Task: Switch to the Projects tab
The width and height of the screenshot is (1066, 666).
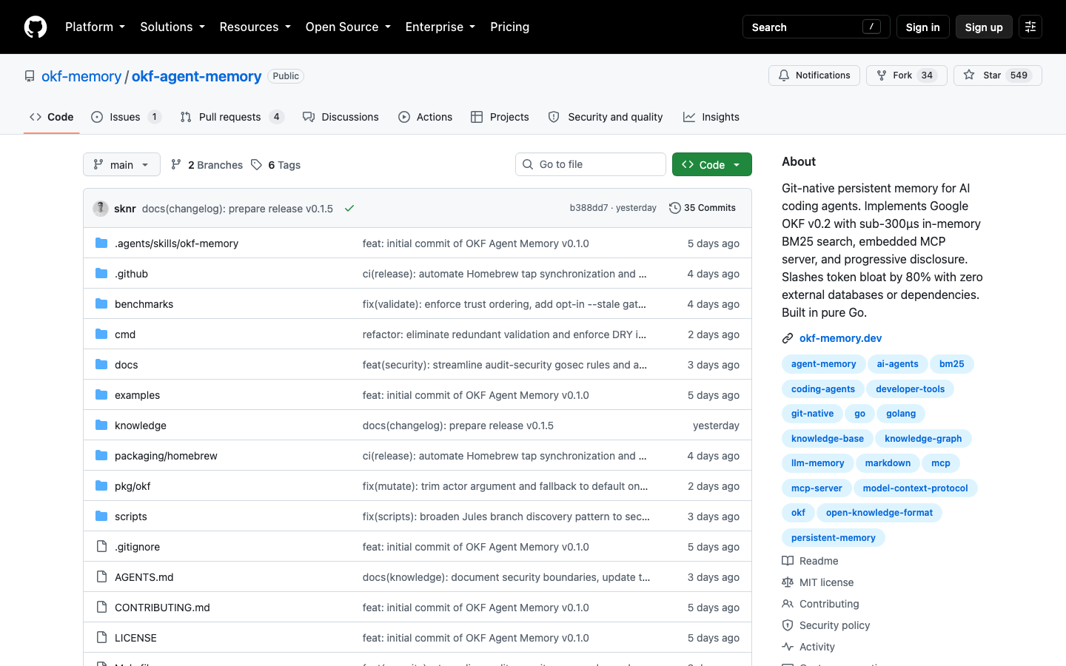Action: coord(500,117)
